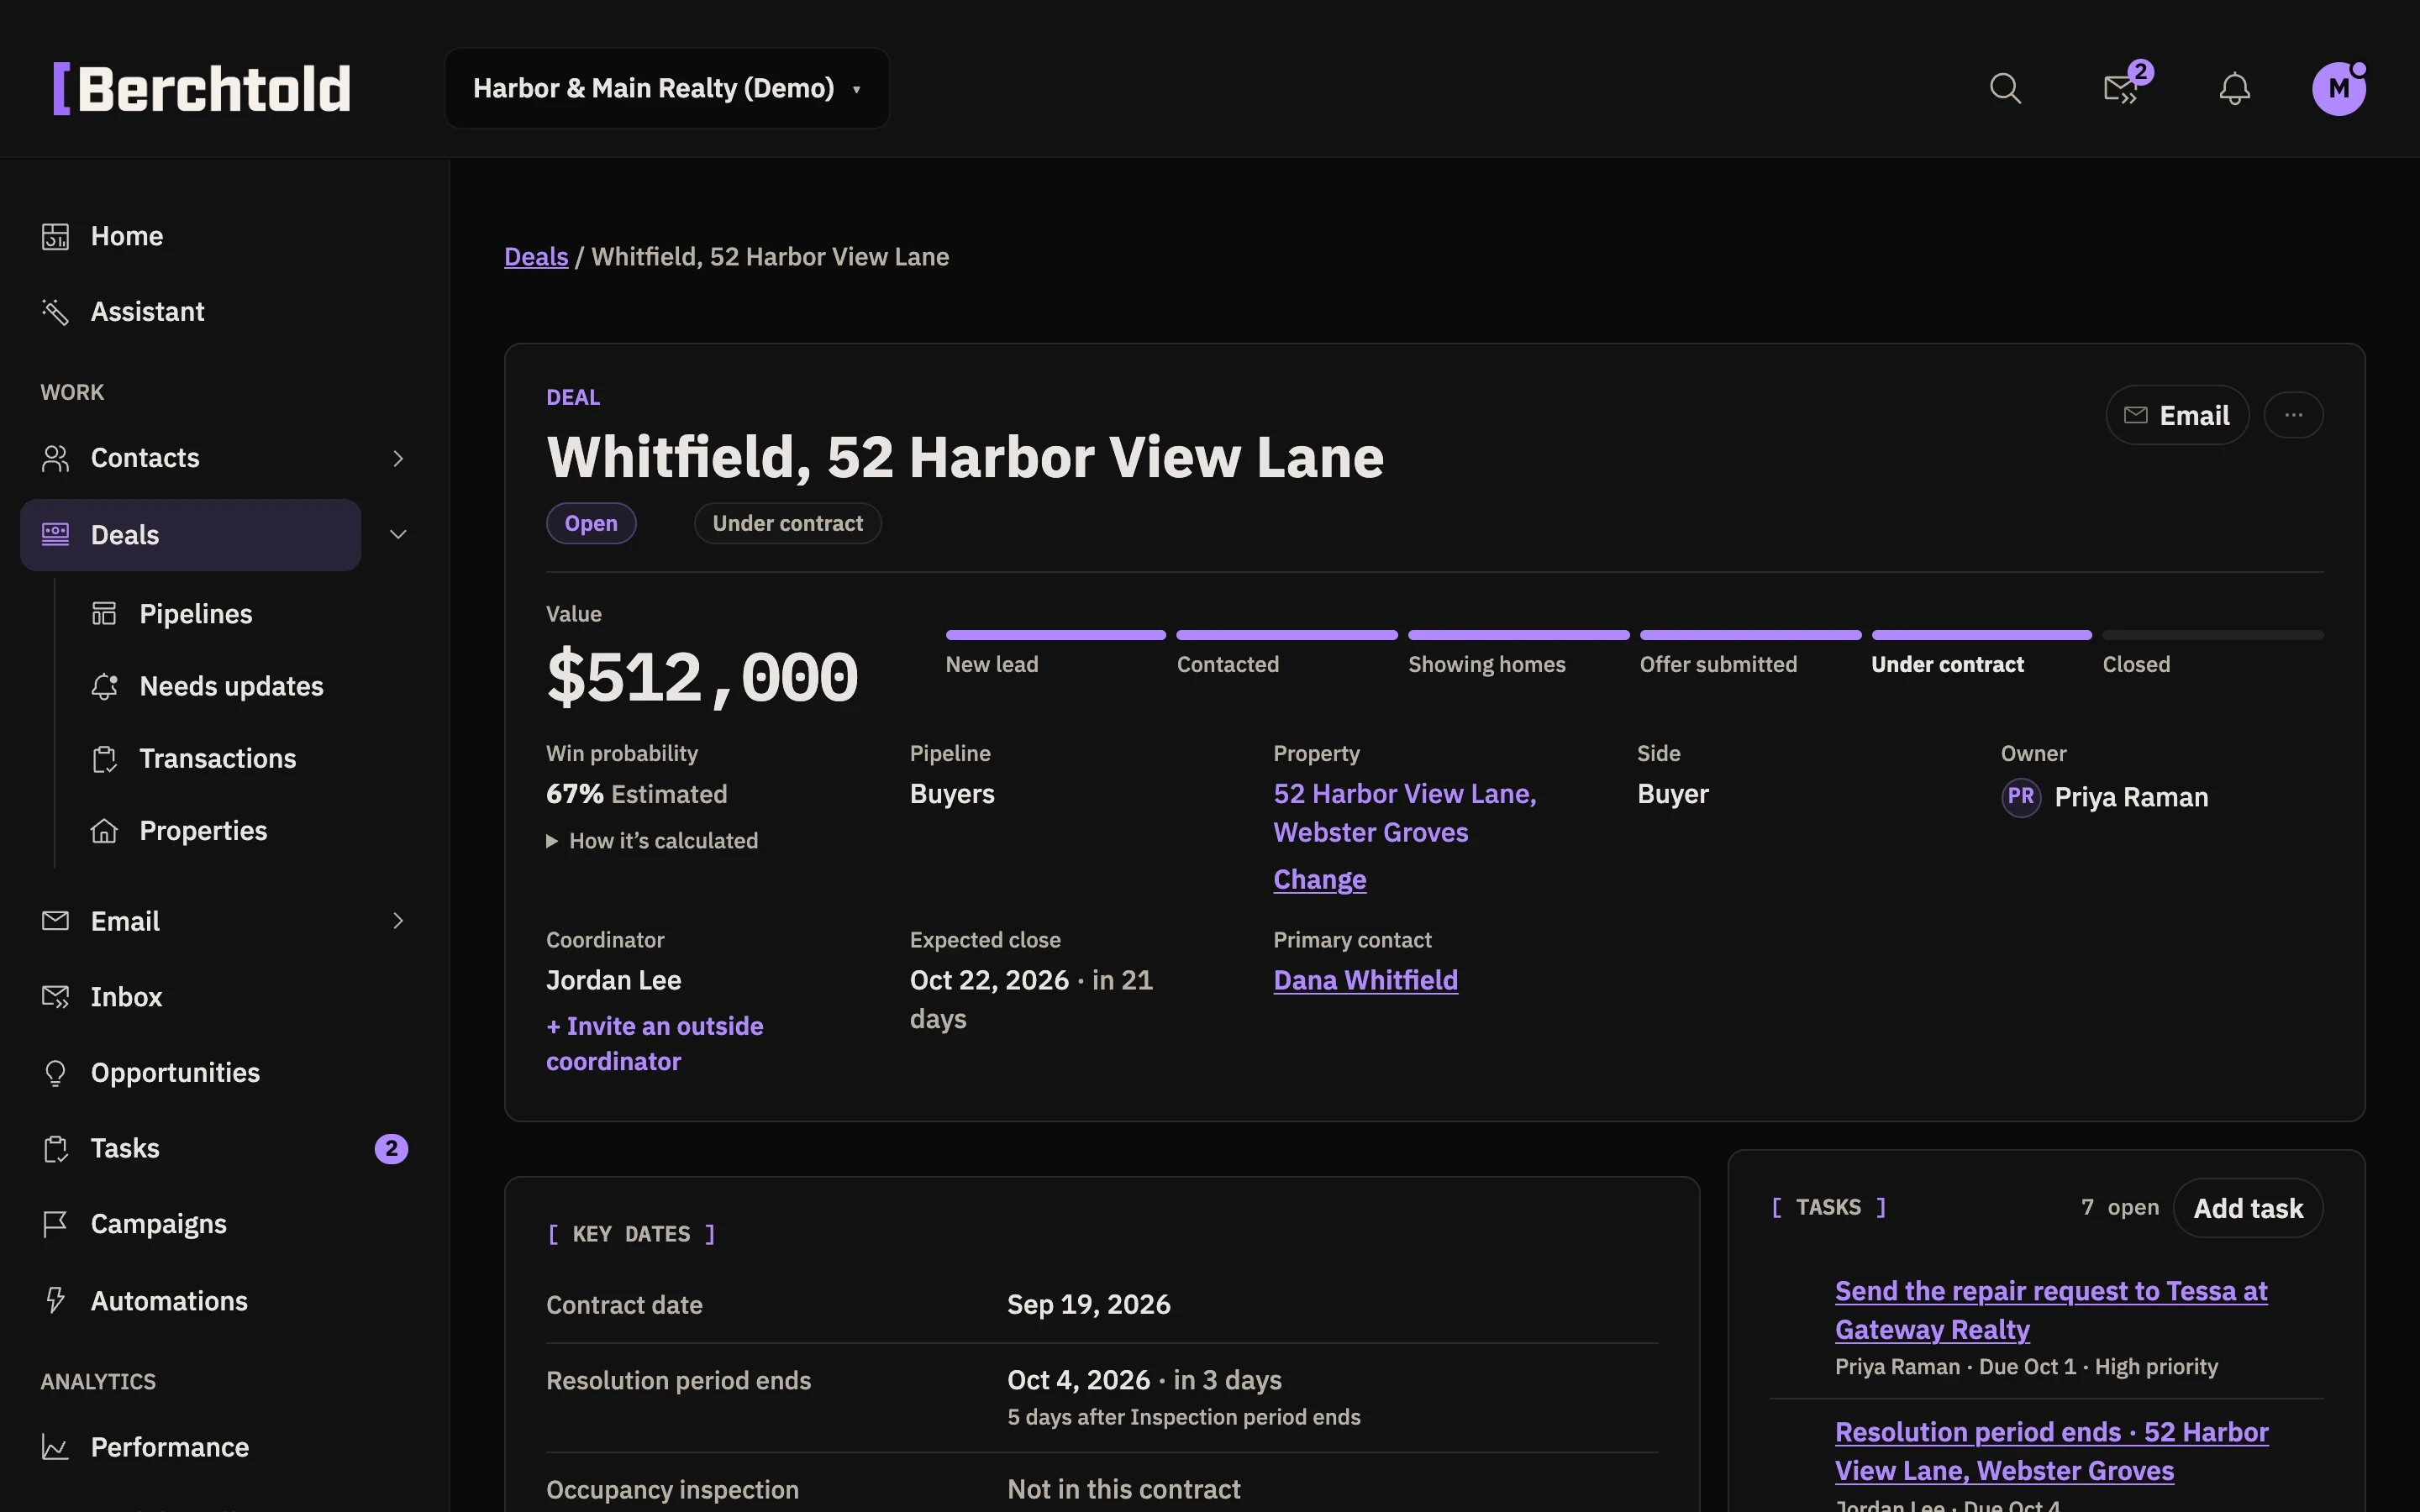Click the Priya Raman PR avatar
This screenshot has height=1512, width=2420.
click(x=2021, y=797)
